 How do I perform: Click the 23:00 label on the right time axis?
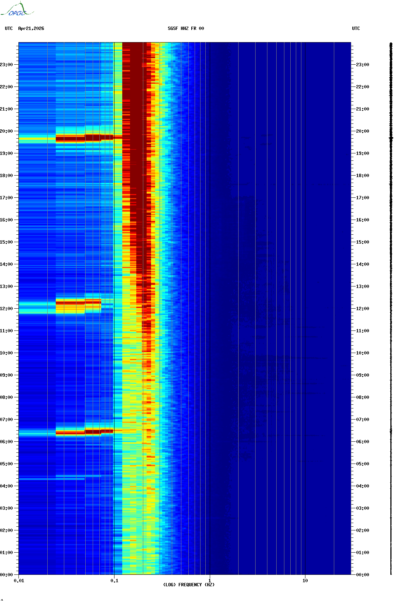click(363, 65)
